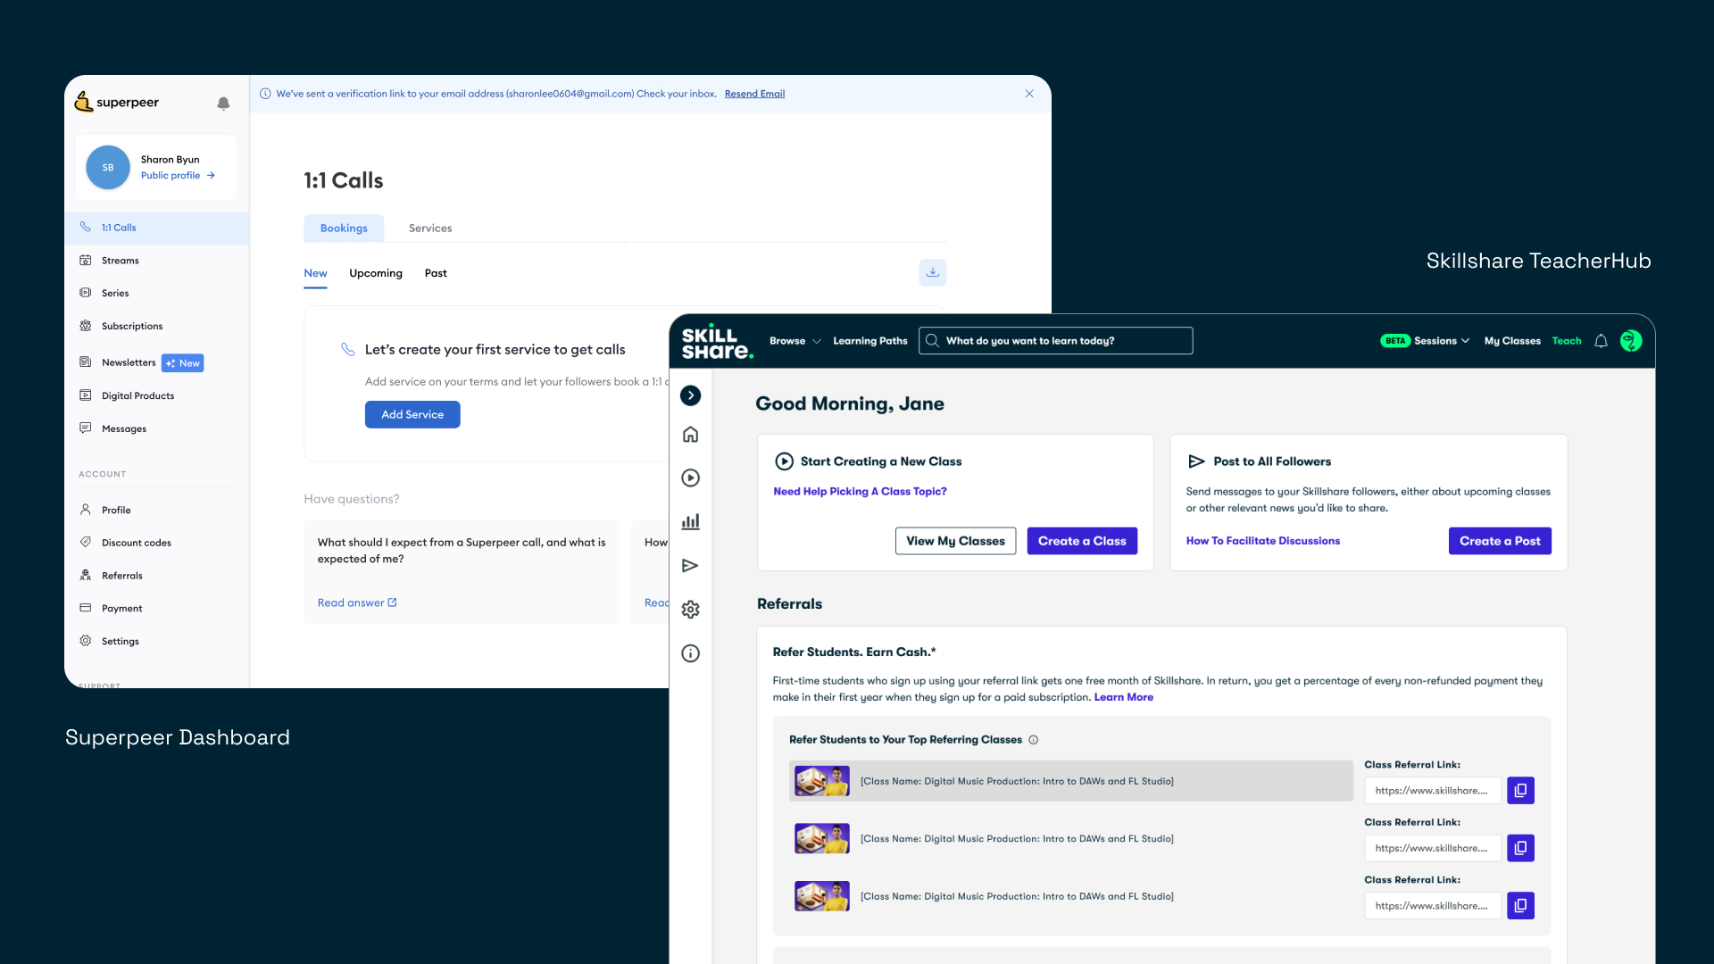Screen dimensions: 1714x964
Task: Click the Add Service button
Action: coord(412,414)
